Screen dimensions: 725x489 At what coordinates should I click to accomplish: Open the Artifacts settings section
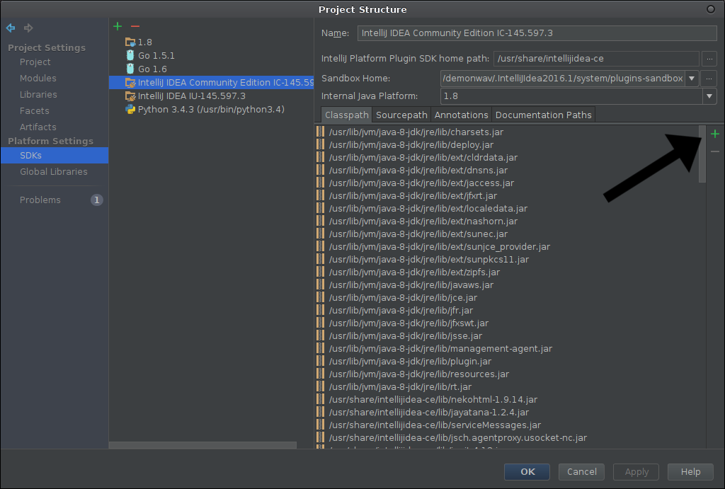[x=38, y=127]
